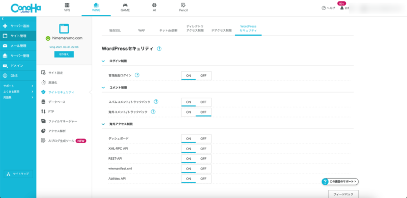
Task: Open the VPS service tab
Action: pyautogui.click(x=67, y=8)
